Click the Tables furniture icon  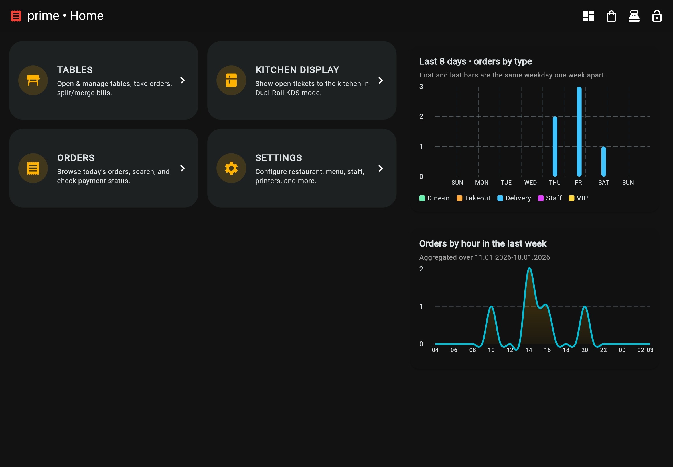point(33,80)
